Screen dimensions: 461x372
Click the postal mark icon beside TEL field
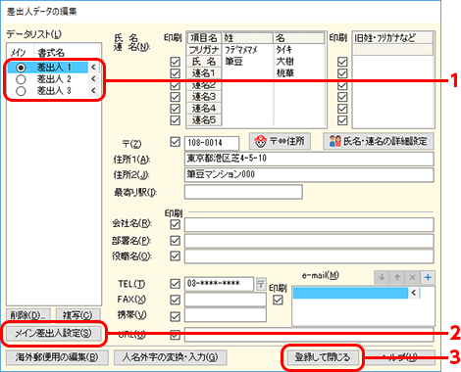261,284
